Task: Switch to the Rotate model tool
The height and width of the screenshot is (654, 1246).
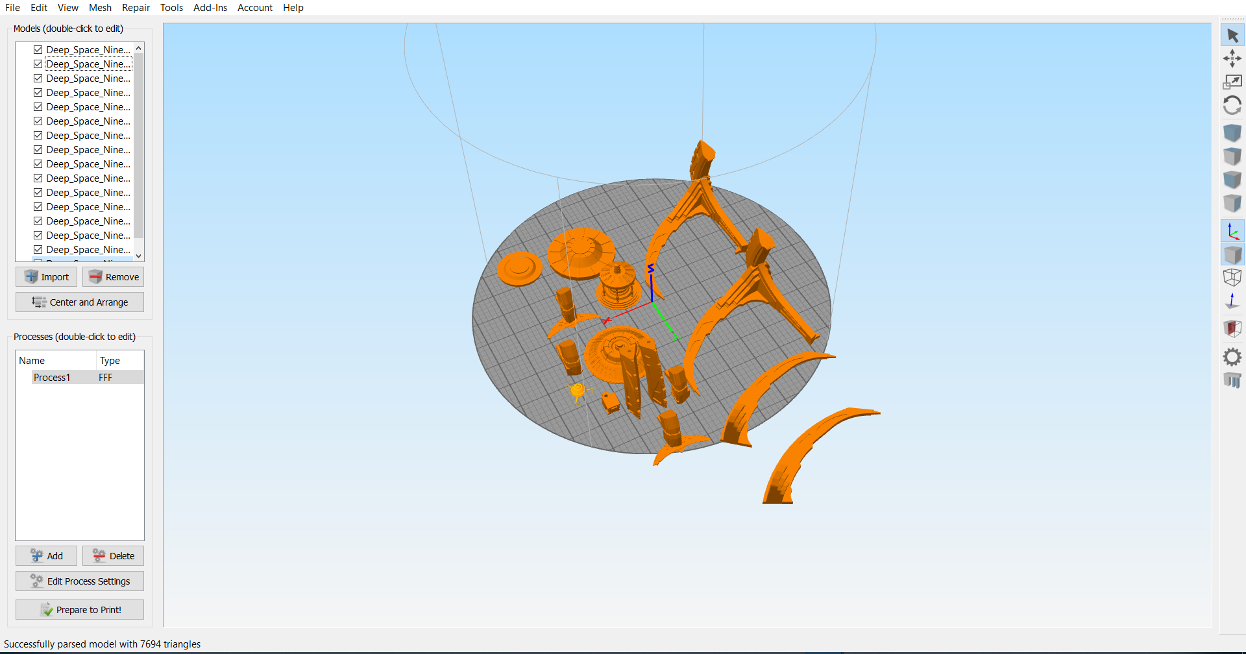Action: (x=1232, y=105)
